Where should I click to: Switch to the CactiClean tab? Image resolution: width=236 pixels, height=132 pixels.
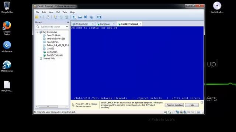pos(105,24)
